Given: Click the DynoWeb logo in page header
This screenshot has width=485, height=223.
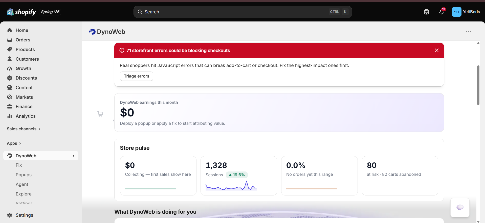Looking at the screenshot, I should pyautogui.click(x=92, y=32).
